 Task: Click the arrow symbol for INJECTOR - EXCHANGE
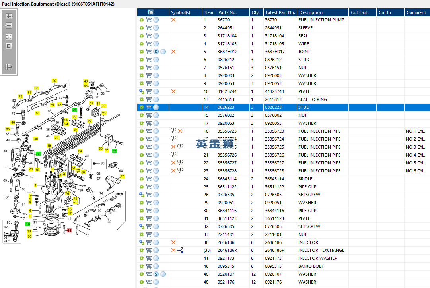pos(181,250)
